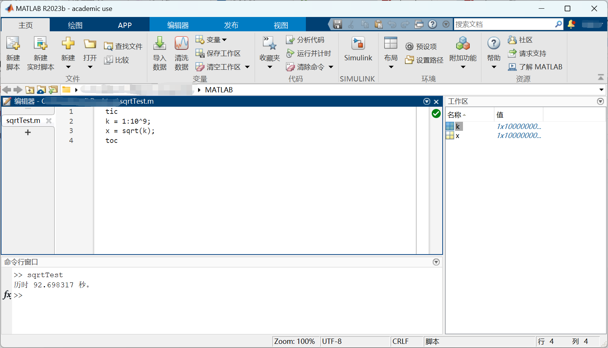
Task: Click the Layout (布局) icon
Action: pos(391,43)
